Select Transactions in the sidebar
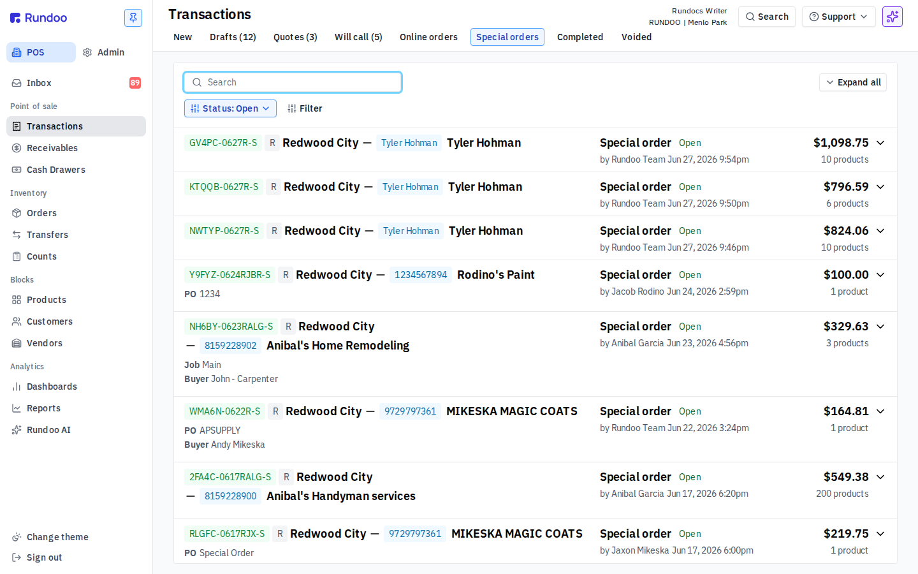 76,126
